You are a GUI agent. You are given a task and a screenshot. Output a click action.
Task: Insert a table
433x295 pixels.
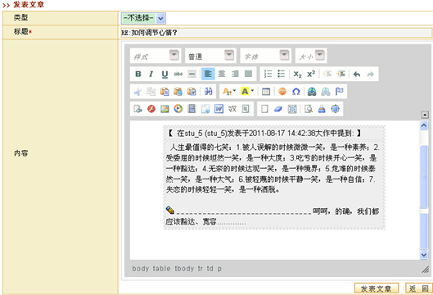[266, 91]
